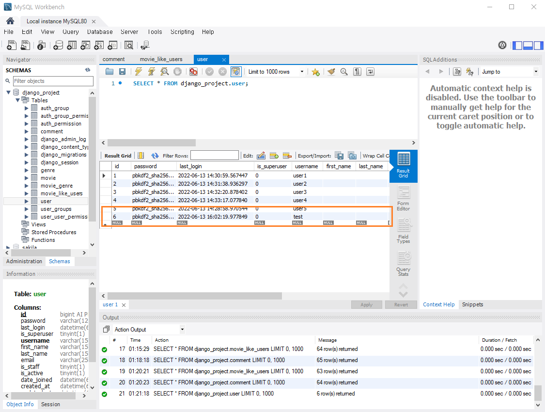Switch to comment query tab
Image resolution: width=545 pixels, height=412 pixels.
[x=114, y=59]
